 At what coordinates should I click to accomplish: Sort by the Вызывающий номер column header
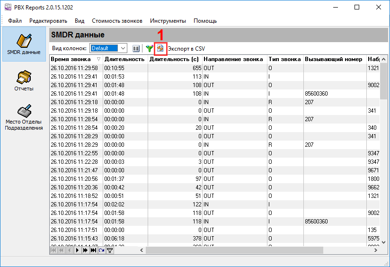[x=335, y=59]
